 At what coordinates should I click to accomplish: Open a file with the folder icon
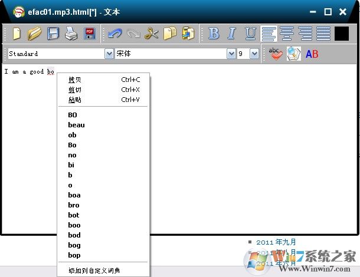pyautogui.click(x=35, y=34)
